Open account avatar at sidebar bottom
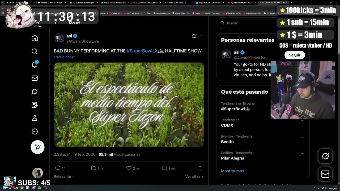 pyautogui.click(x=37, y=173)
